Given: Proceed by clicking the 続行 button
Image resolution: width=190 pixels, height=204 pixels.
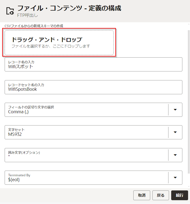Looking at the screenshot, I should (180, 195).
